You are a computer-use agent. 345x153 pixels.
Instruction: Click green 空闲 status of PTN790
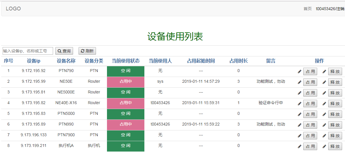click(x=126, y=71)
